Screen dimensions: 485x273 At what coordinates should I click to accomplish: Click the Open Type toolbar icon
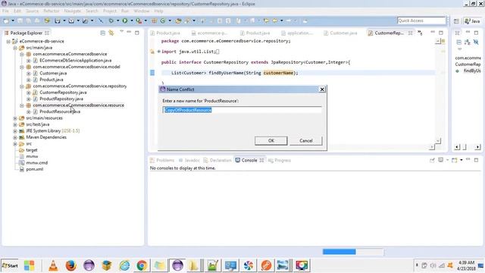[x=178, y=20]
